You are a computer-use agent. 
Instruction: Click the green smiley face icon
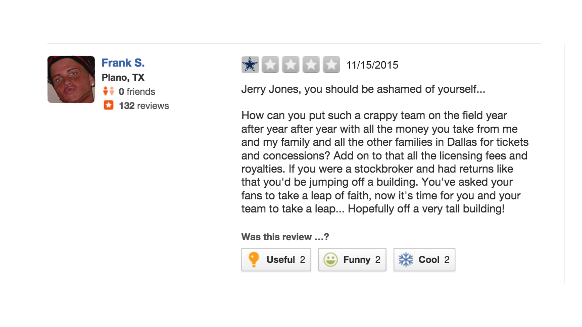331,260
